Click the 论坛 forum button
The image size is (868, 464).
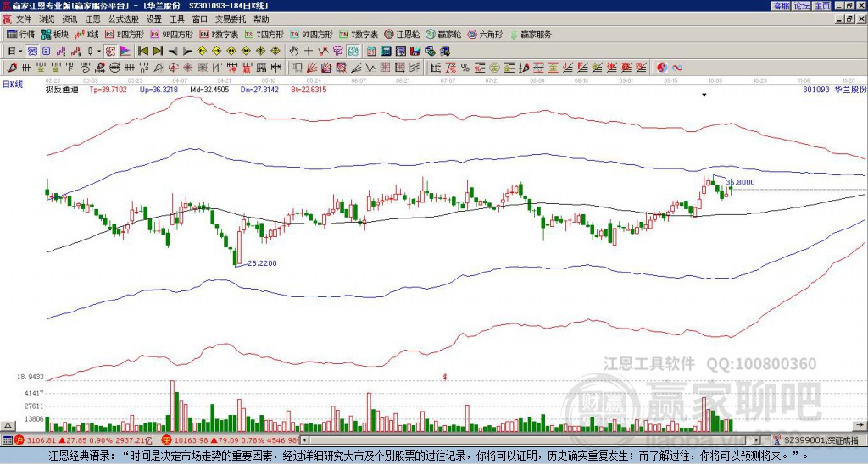pos(802,6)
